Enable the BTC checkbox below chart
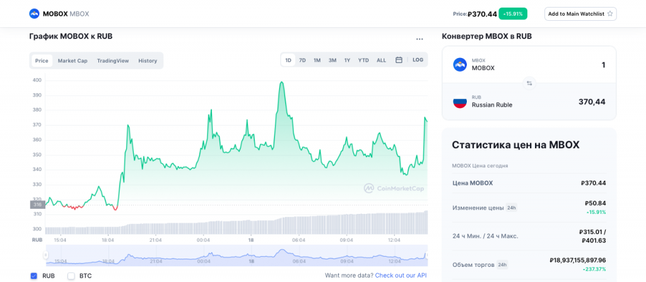Viewport: 646px width, 282px height. 71,276
